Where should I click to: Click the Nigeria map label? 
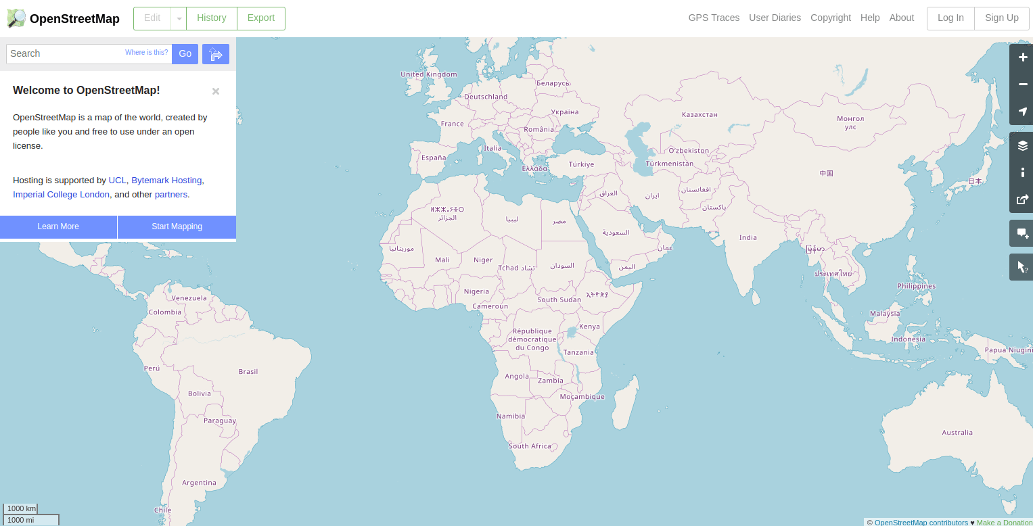[x=476, y=291]
